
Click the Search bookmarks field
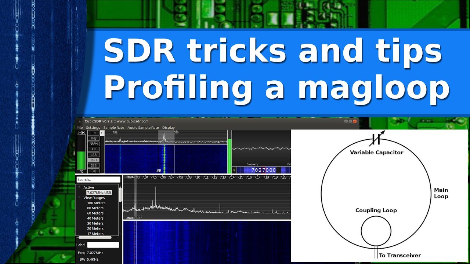98,180
